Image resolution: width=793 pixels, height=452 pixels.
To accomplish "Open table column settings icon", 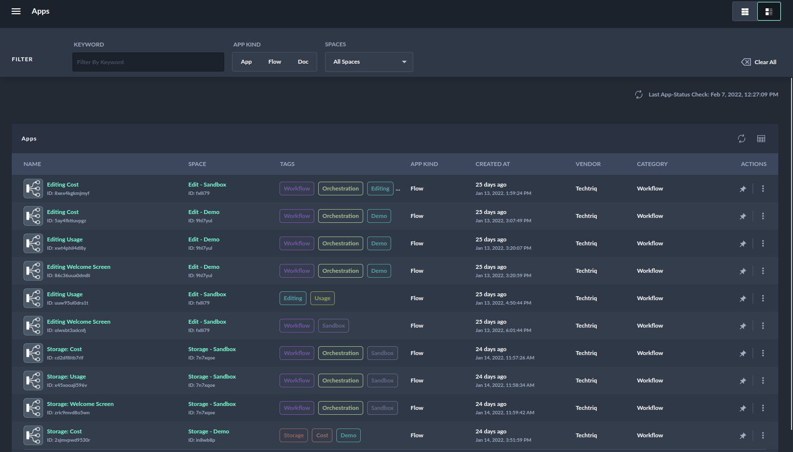I will [x=761, y=139].
